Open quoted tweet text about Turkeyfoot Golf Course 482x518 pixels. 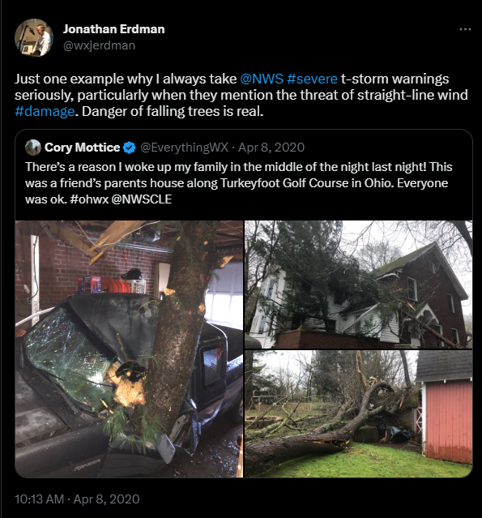238,183
